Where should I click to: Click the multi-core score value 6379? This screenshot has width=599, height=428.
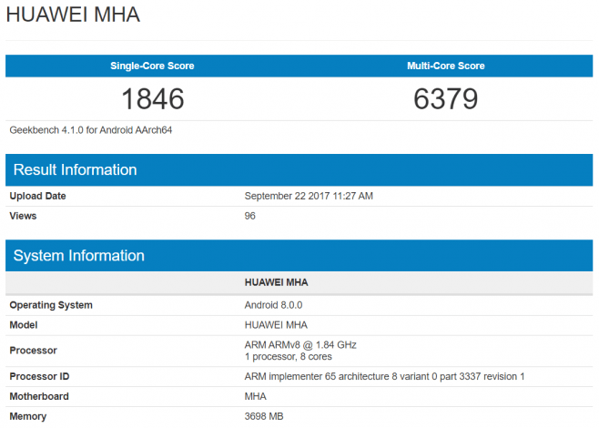445,98
